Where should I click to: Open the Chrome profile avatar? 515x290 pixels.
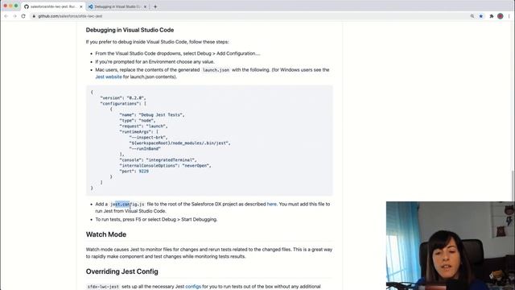501,16
